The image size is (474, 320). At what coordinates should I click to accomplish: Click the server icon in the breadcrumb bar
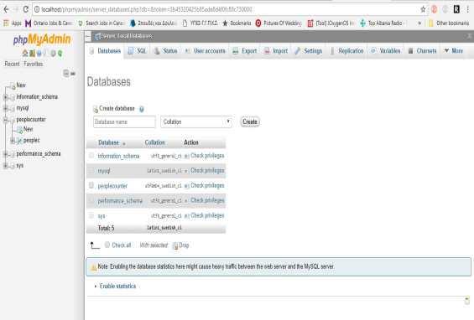coord(97,37)
